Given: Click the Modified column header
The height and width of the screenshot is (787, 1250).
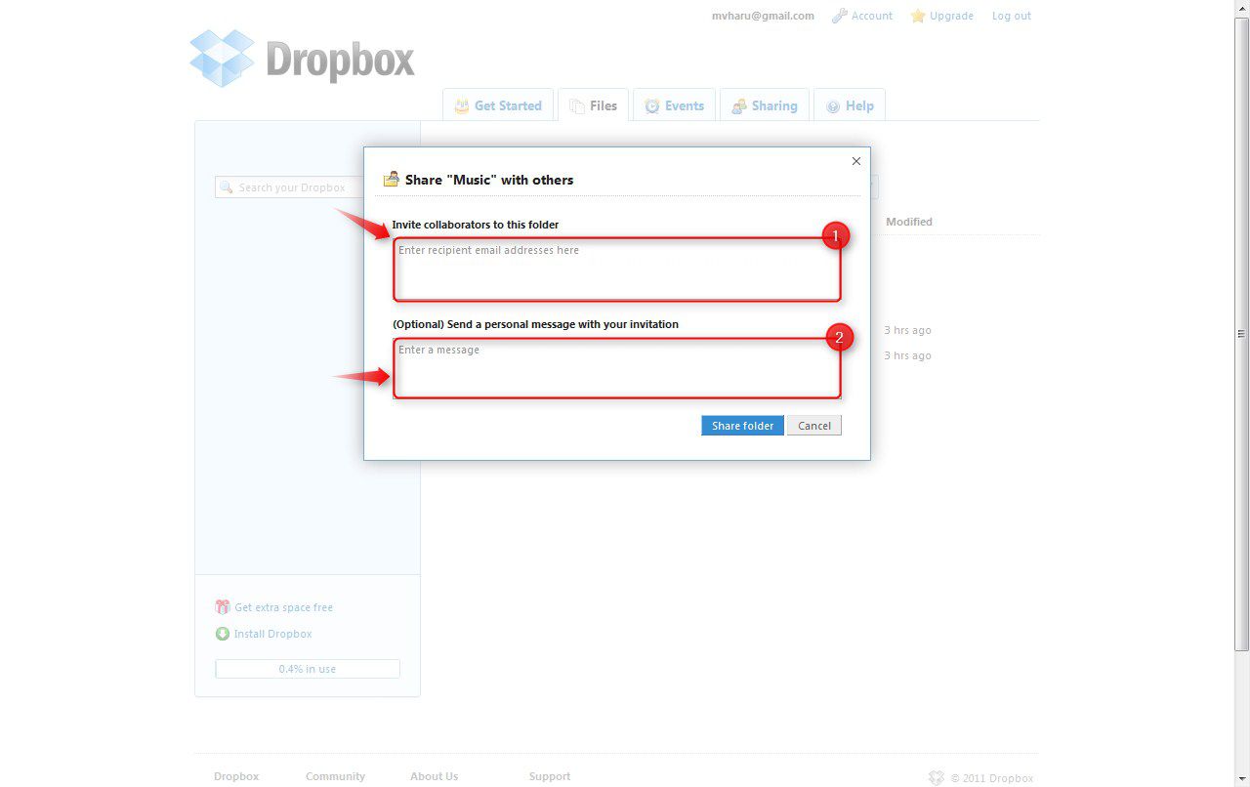Looking at the screenshot, I should (x=909, y=222).
